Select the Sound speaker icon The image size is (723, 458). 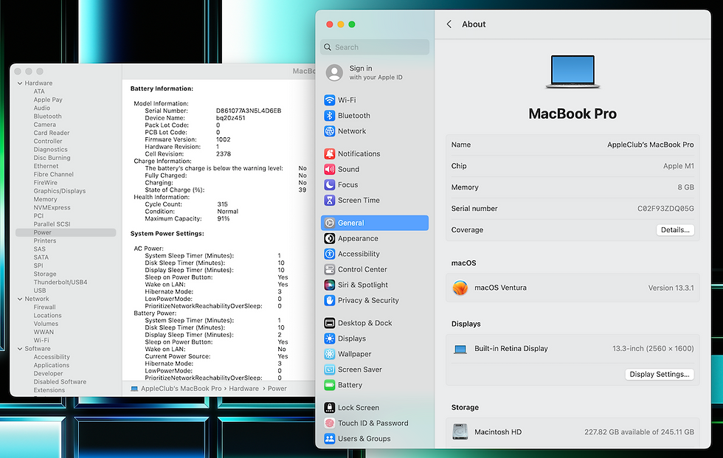pyautogui.click(x=329, y=169)
